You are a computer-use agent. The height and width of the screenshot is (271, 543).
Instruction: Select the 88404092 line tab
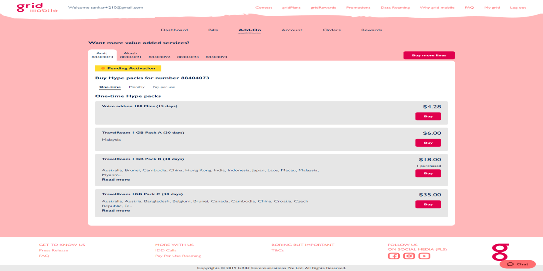(x=160, y=57)
